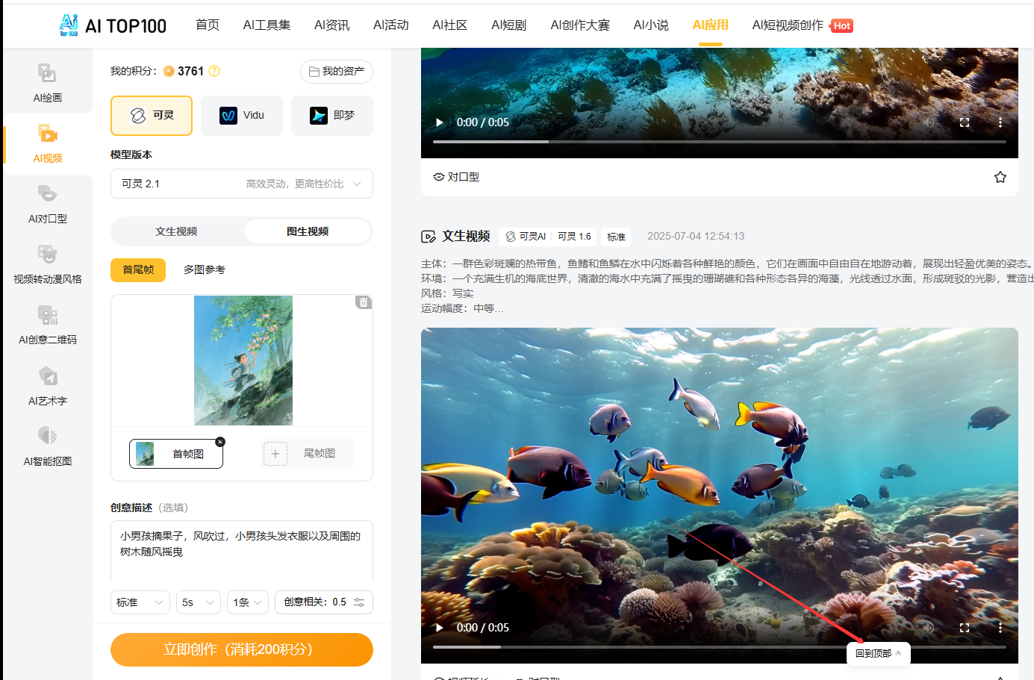Image resolution: width=1034 pixels, height=680 pixels.
Task: Play the tropical fish video
Action: (440, 628)
